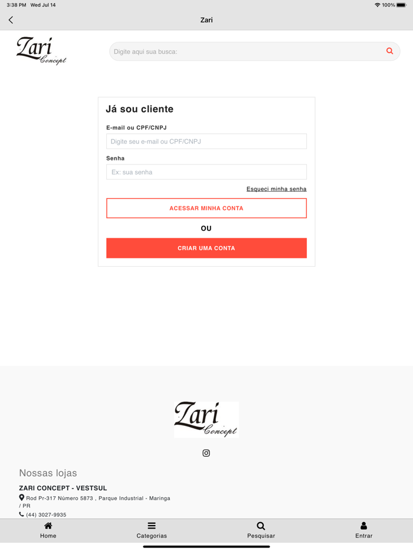413x551 pixels.
Task: Open Esqueci minha senha
Action: coord(276,189)
